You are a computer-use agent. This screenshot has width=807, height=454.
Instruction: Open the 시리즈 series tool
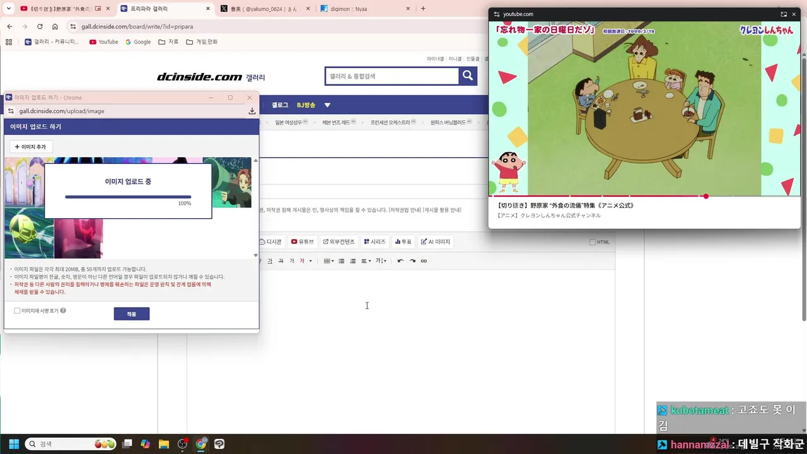(x=374, y=242)
